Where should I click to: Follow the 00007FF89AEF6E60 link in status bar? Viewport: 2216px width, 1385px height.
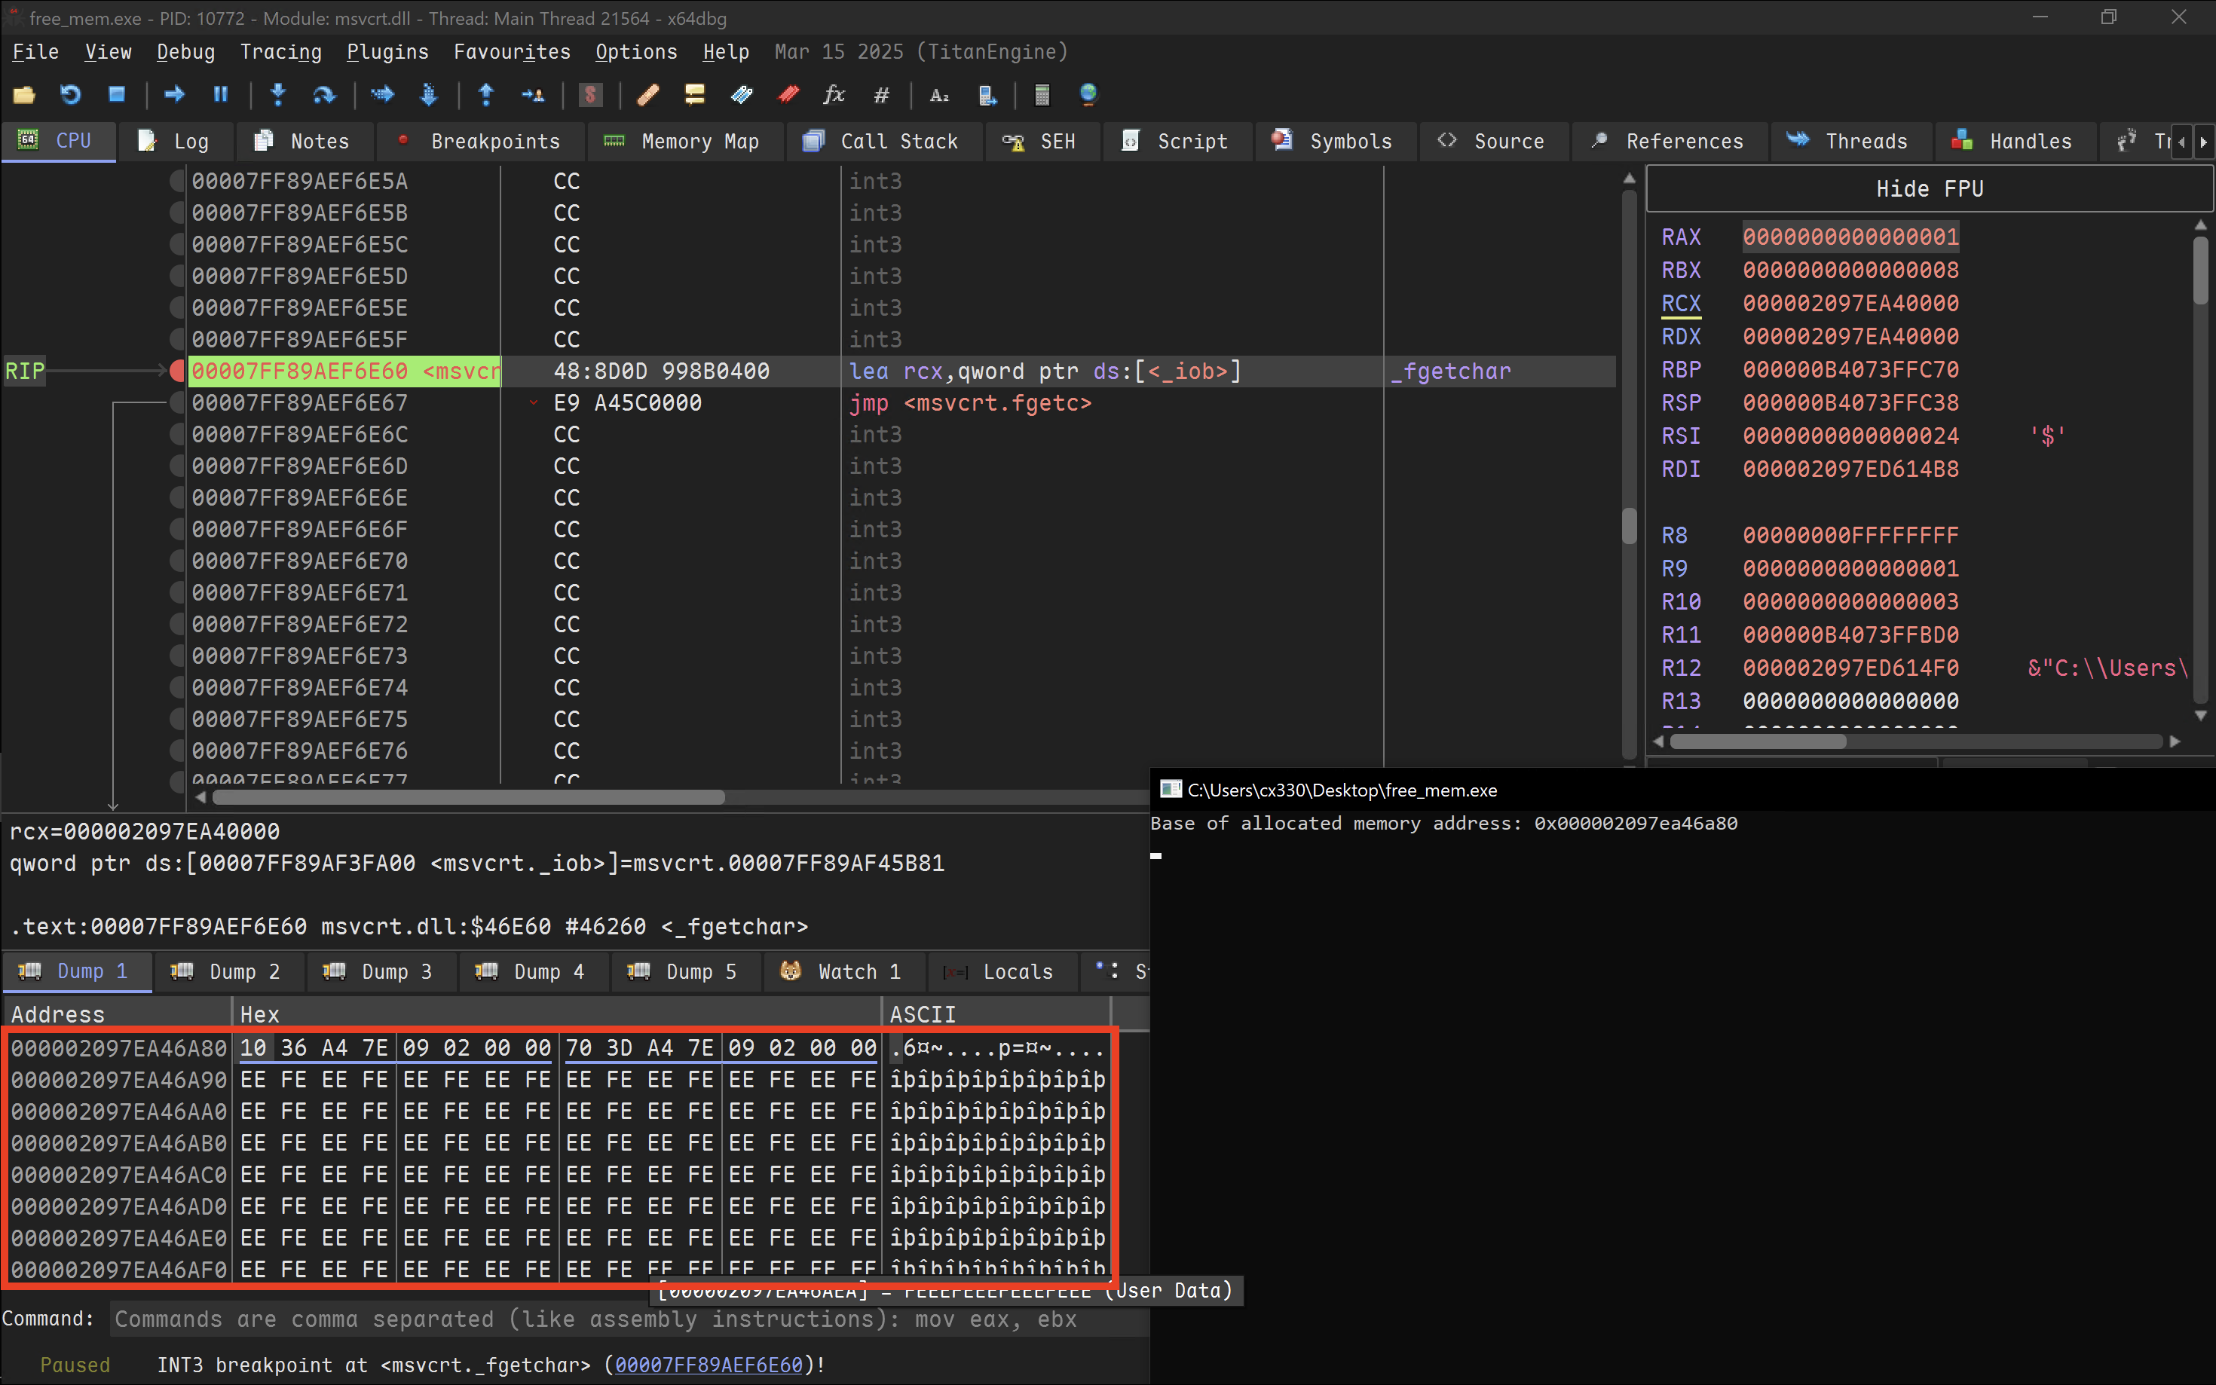pyautogui.click(x=708, y=1365)
